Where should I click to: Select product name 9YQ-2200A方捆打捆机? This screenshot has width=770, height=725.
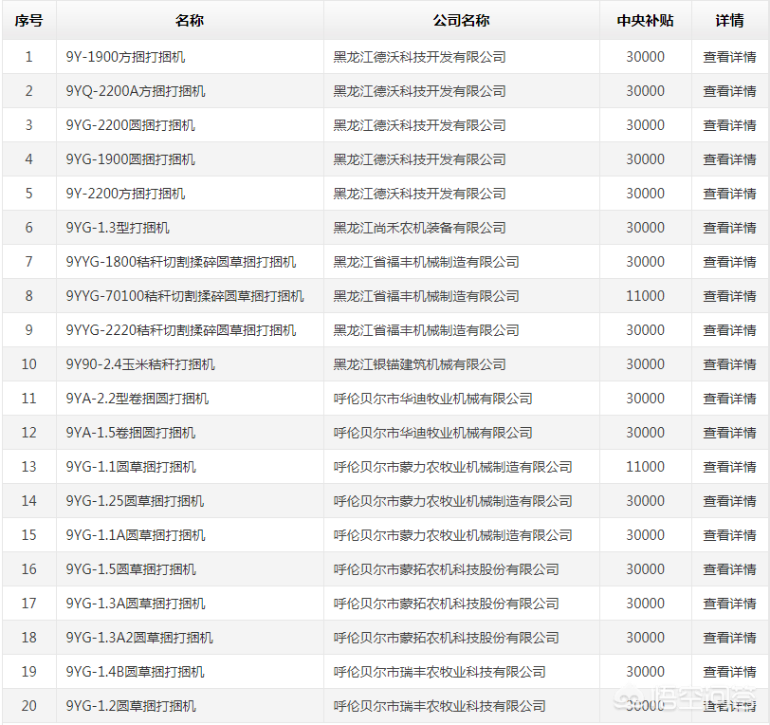click(x=136, y=91)
